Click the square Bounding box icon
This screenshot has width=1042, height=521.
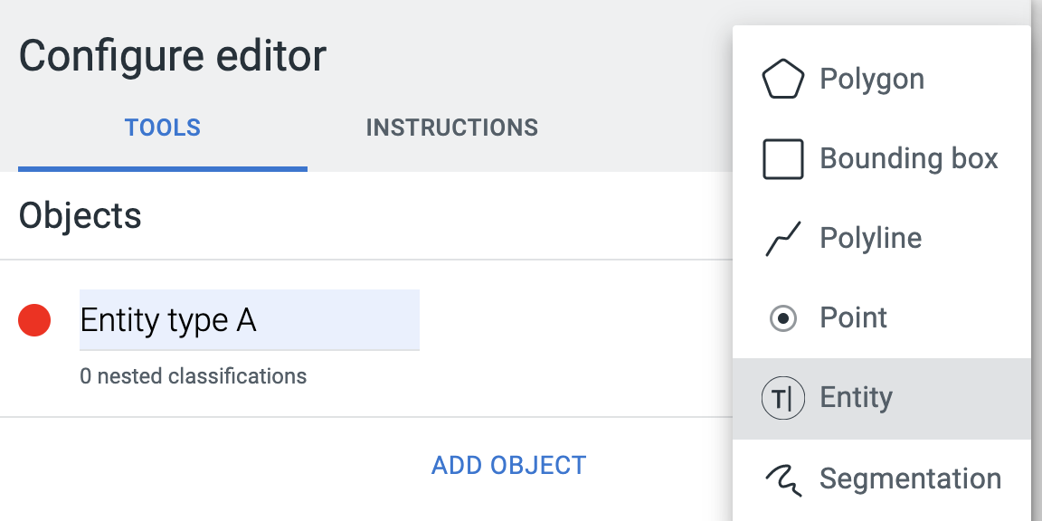coord(782,159)
